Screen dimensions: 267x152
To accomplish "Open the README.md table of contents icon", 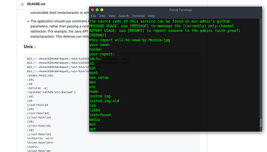I will 22,4.
